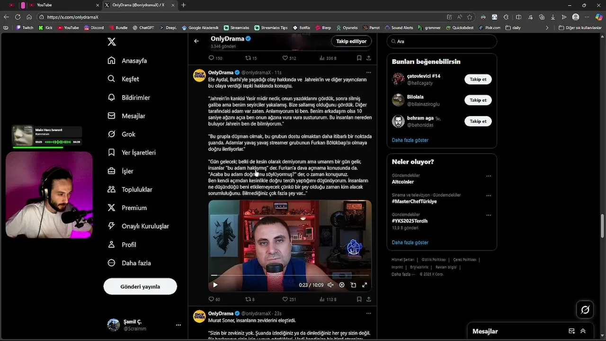Open Profil page

point(122,244)
